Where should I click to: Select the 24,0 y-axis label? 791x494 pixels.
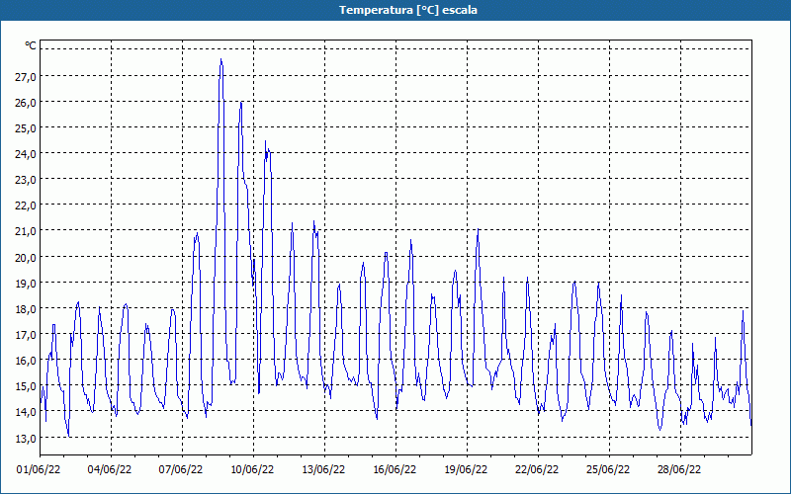click(26, 154)
